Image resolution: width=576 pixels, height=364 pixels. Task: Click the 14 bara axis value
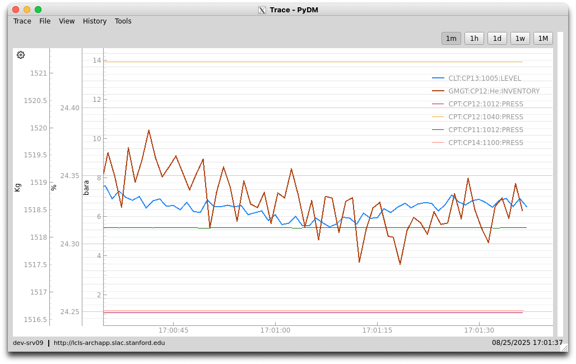click(96, 60)
